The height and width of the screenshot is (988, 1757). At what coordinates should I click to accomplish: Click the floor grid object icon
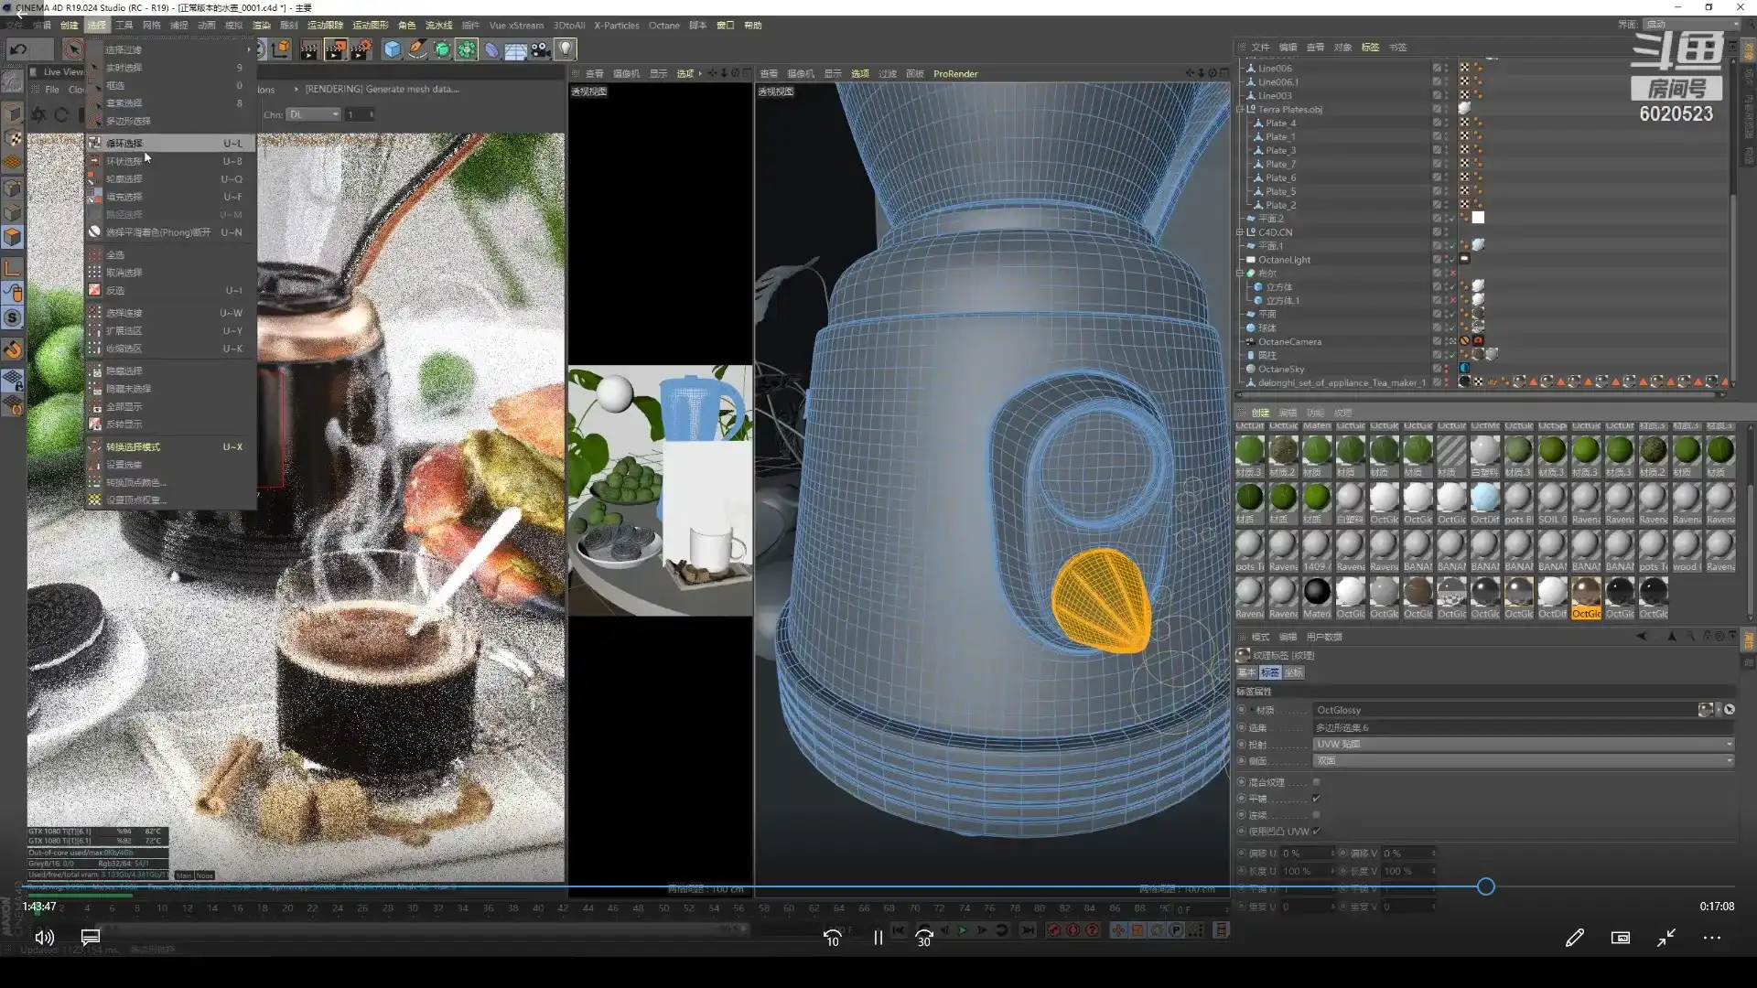[516, 49]
